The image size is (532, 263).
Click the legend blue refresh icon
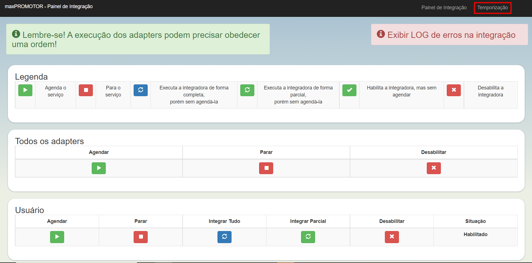click(141, 90)
